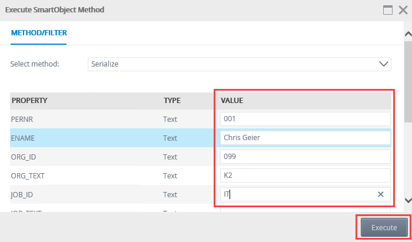Click the JOB_ID value field containing IT

(x=305, y=194)
